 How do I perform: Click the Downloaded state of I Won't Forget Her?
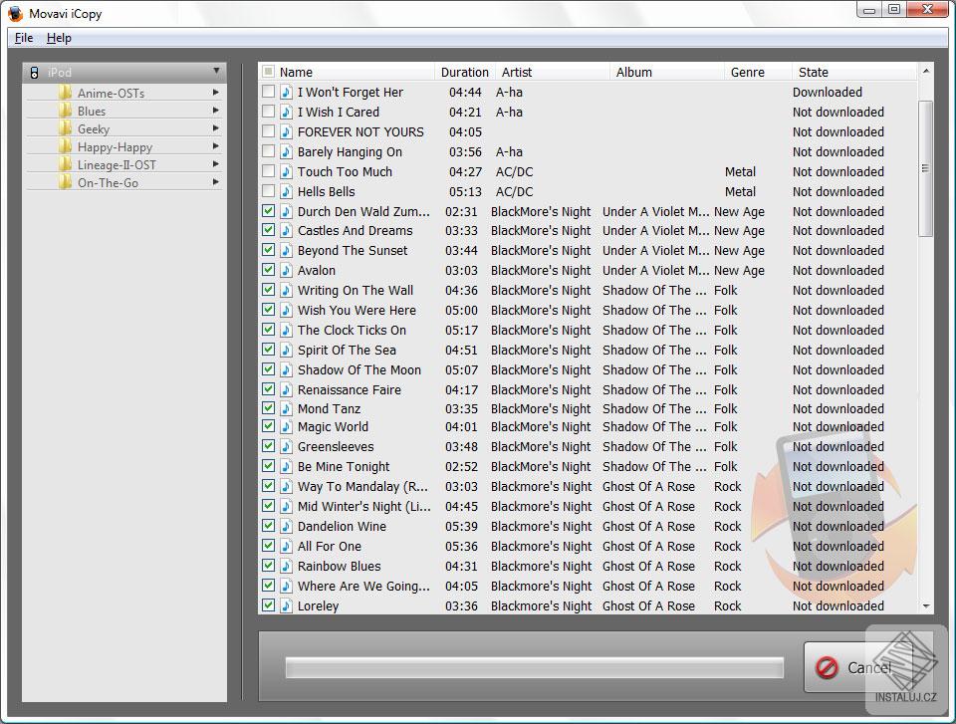828,92
